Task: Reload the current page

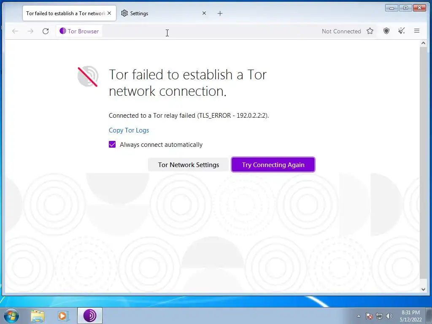Action: 46,31
